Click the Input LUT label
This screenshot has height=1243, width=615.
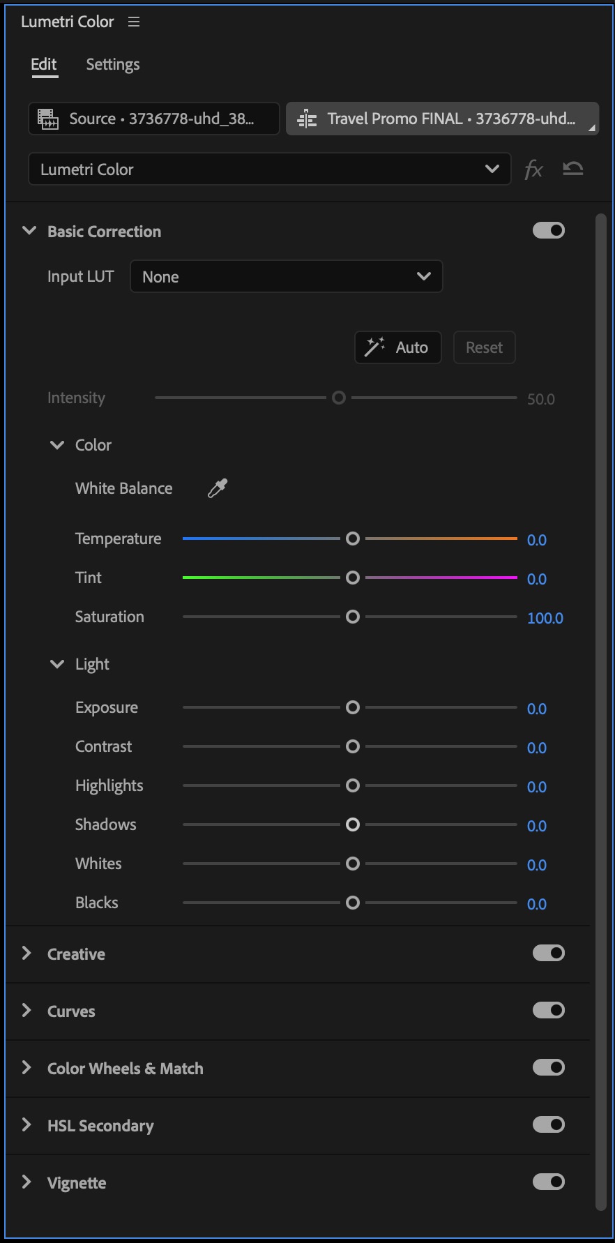(80, 276)
